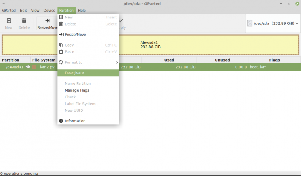Open the window menu chevron in title bar
The image size is (301, 176).
(3, 3)
